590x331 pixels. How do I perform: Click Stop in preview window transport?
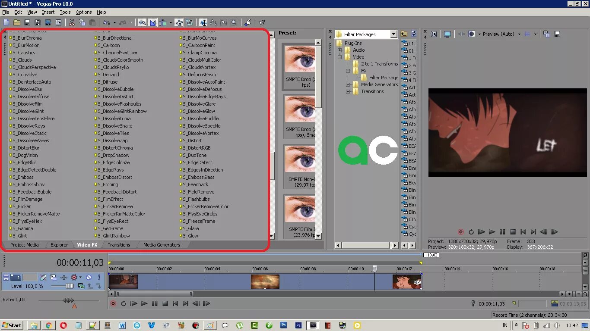(x=513, y=232)
